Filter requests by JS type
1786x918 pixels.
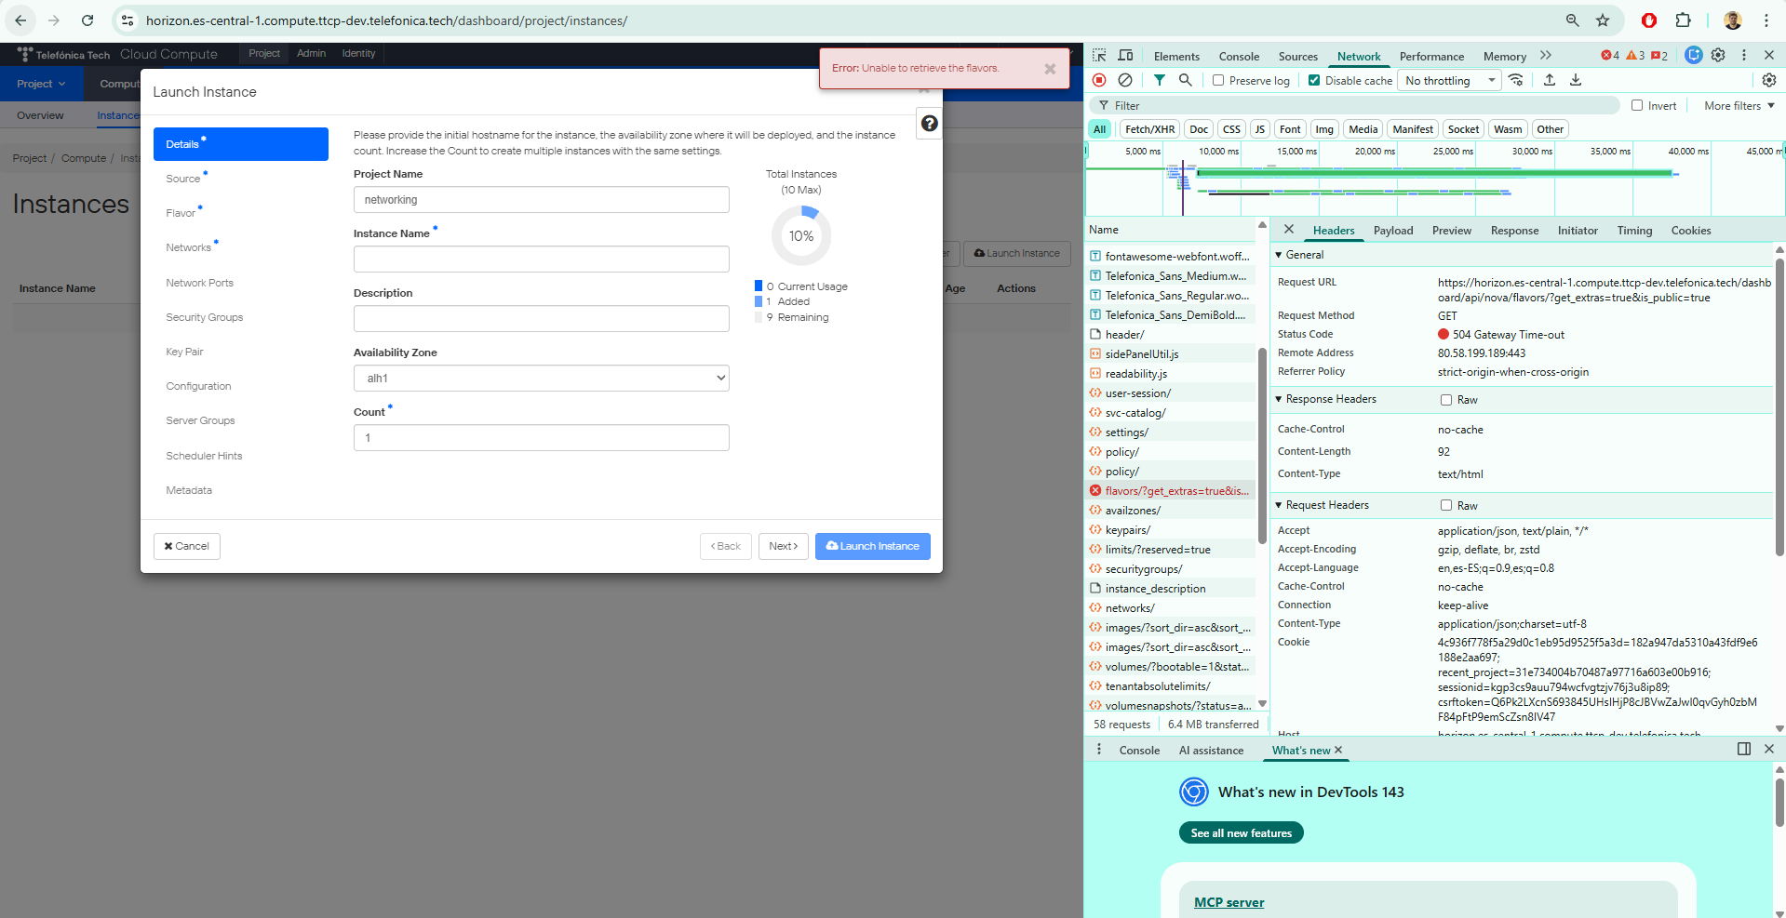click(x=1260, y=129)
